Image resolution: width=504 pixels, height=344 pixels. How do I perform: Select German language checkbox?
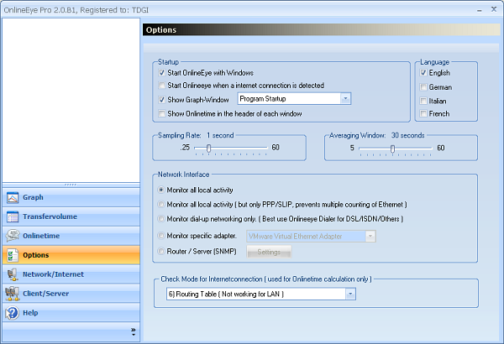click(423, 87)
